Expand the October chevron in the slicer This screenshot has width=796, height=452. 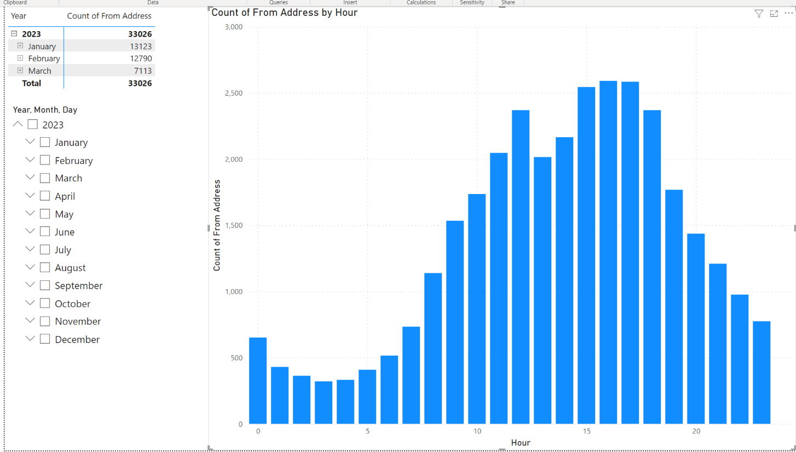click(30, 303)
